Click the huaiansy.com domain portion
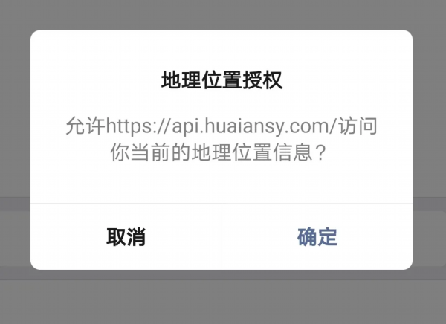446x324 pixels. point(267,126)
